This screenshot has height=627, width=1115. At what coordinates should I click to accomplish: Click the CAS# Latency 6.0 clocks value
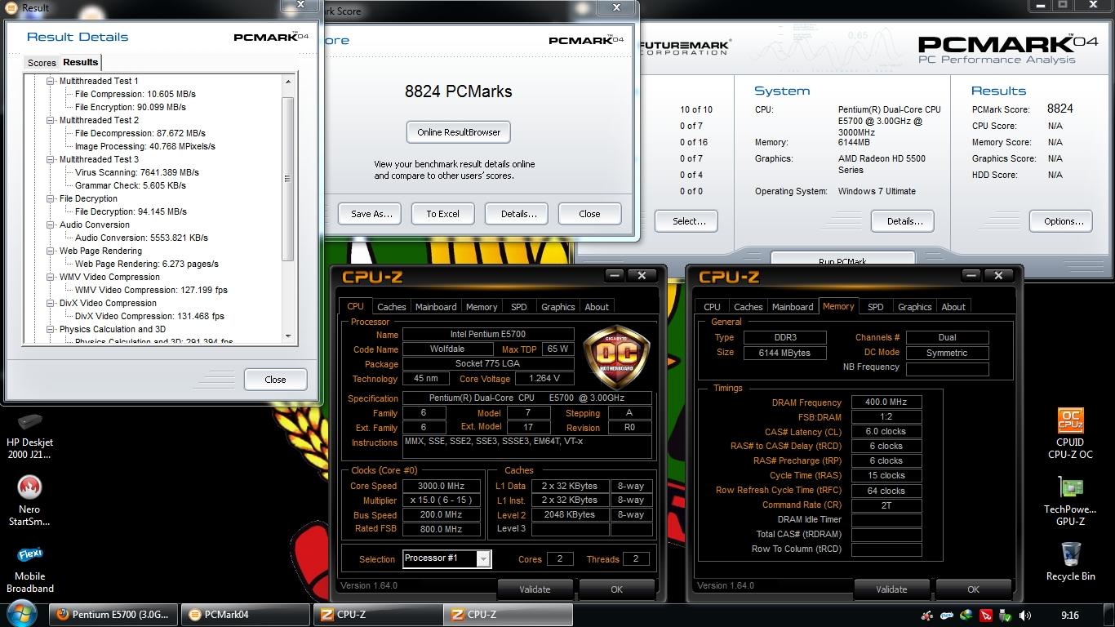point(886,432)
